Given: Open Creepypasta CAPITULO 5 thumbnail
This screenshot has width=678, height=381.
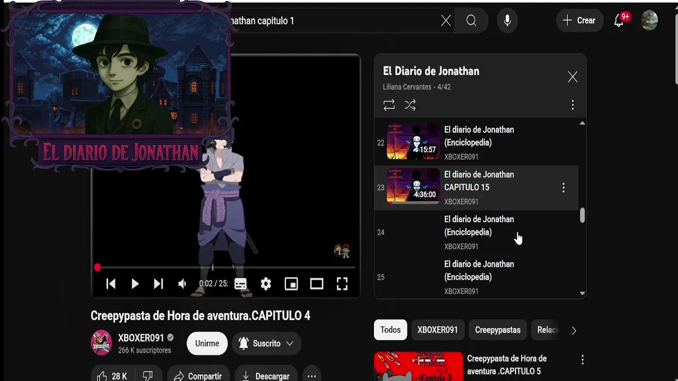Looking at the screenshot, I should tap(418, 366).
